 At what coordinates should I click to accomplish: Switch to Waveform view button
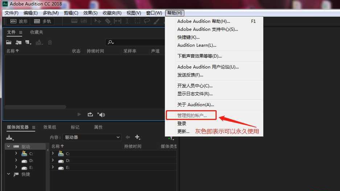pyautogui.click(x=19, y=21)
